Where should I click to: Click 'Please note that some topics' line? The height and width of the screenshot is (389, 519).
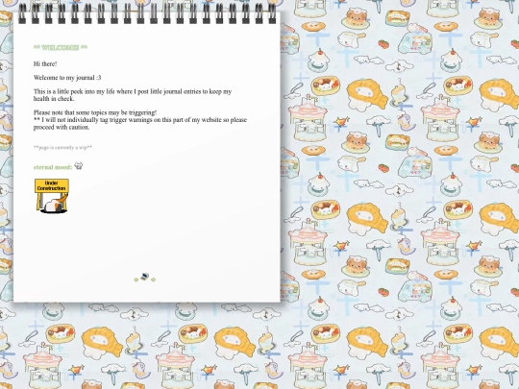click(x=95, y=112)
